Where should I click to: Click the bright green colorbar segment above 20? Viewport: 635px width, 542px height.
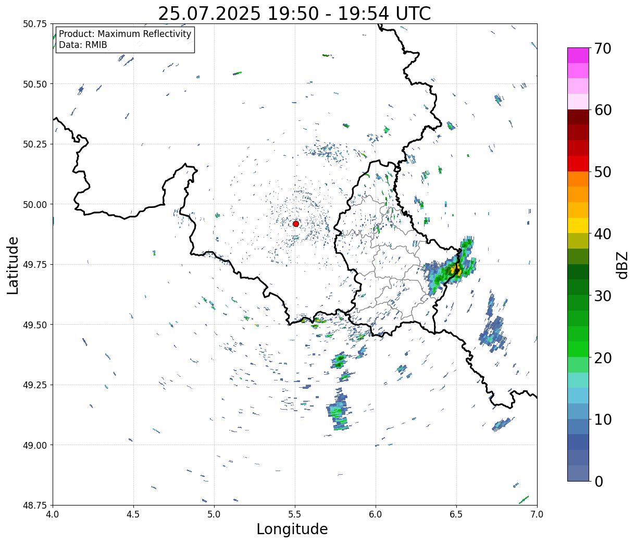click(578, 349)
